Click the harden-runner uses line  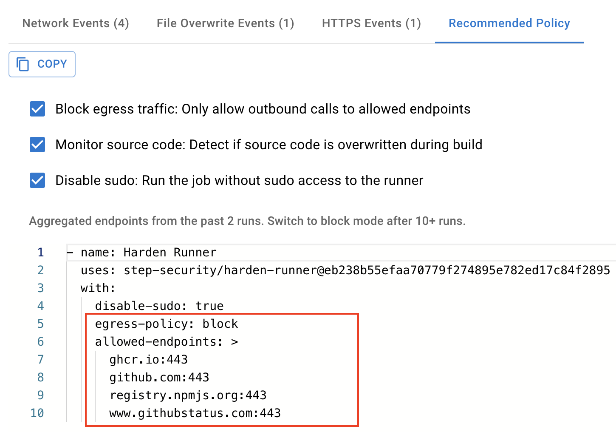[x=345, y=270]
